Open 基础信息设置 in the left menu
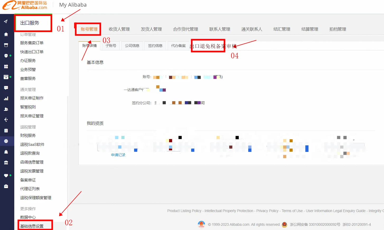Screen dimensions: 384x230 32,226
